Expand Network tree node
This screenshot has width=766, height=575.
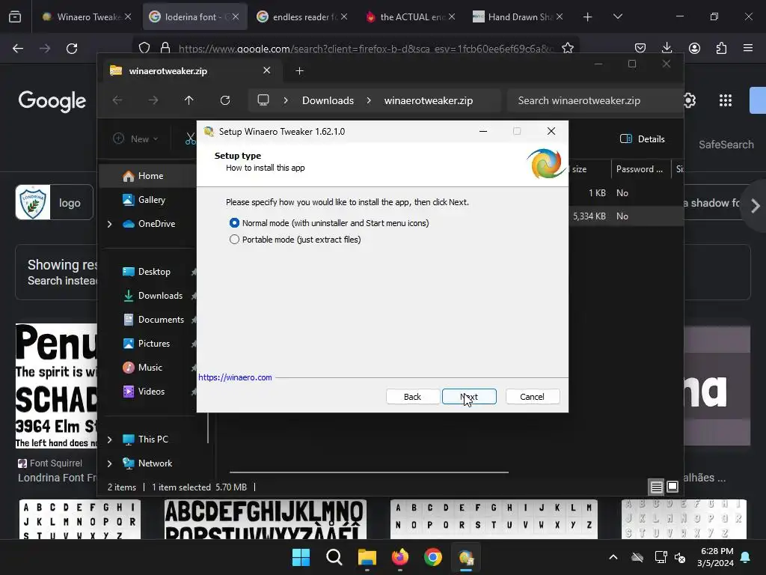coord(109,463)
